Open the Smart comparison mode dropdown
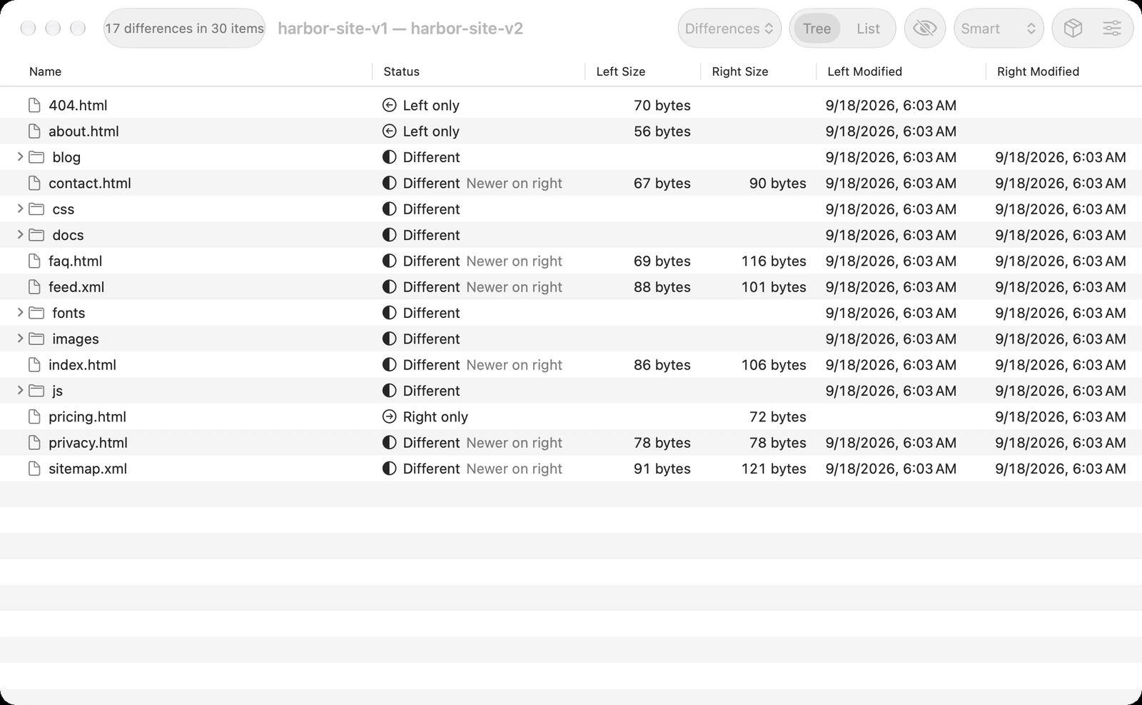The image size is (1142, 705). coord(999,29)
